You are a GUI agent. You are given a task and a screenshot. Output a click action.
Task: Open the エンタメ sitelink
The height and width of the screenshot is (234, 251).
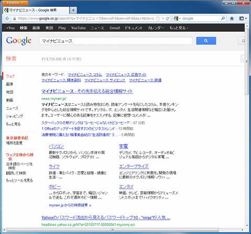[126, 187]
